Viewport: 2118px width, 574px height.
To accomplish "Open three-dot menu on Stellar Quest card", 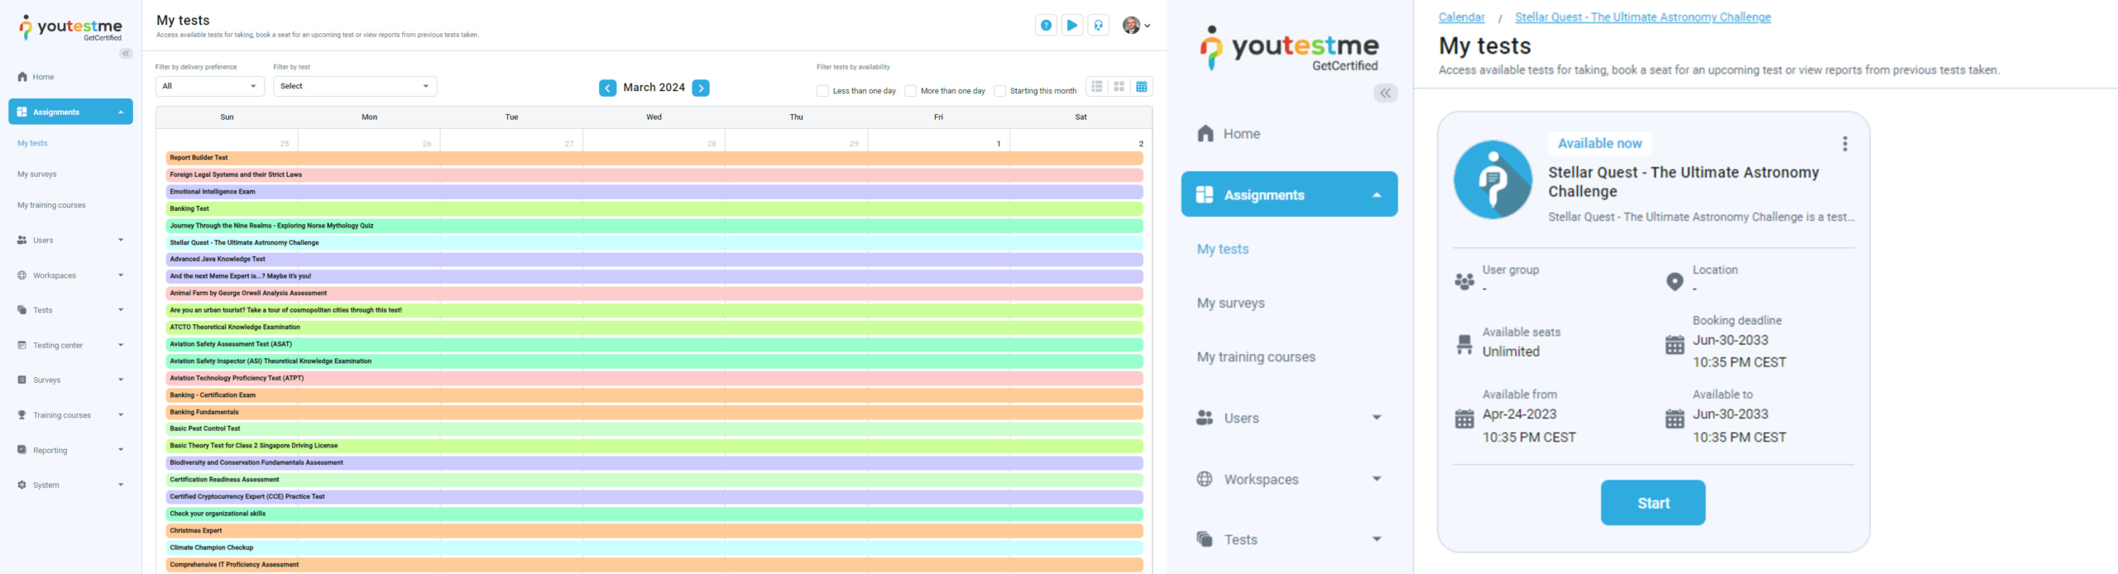I will [1845, 144].
